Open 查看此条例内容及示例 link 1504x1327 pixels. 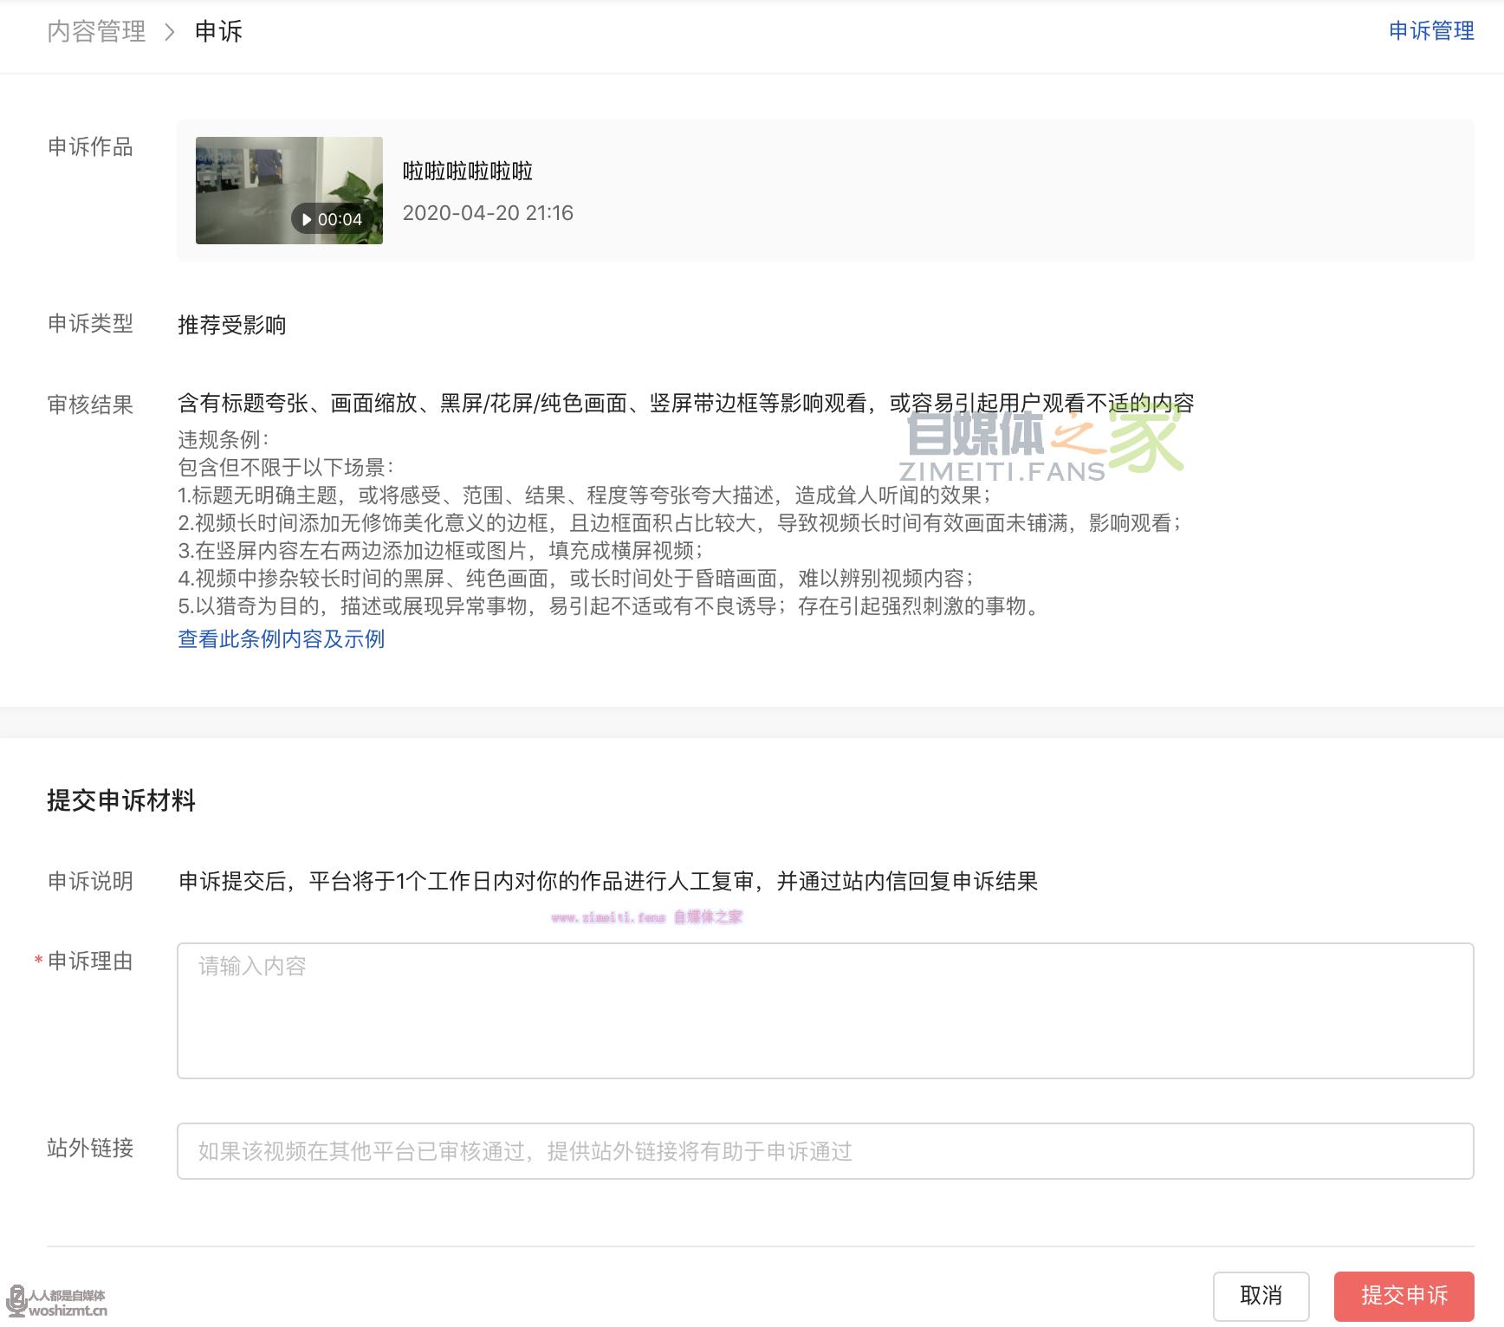281,638
